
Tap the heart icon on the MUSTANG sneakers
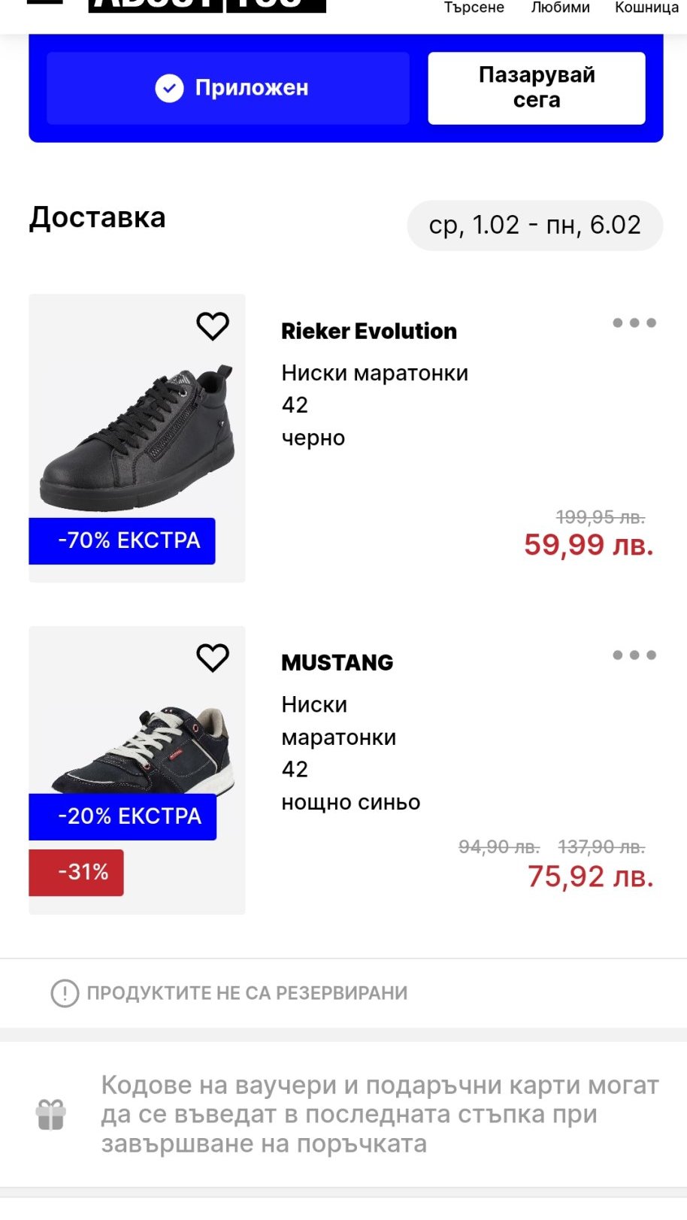click(213, 658)
